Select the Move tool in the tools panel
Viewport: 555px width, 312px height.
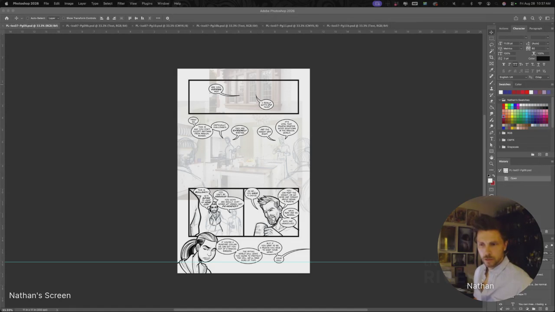click(491, 32)
